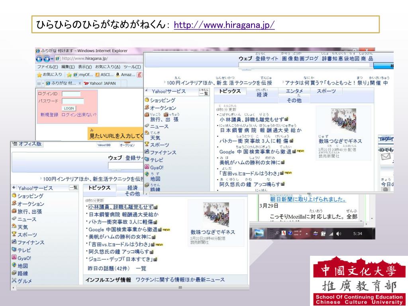Select 経済 tab in furigana Yahoo page

pos(262,94)
